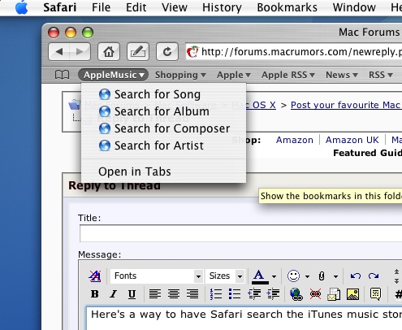The height and width of the screenshot is (330, 402).
Task: Select Open in Tabs
Action: (x=163, y=172)
